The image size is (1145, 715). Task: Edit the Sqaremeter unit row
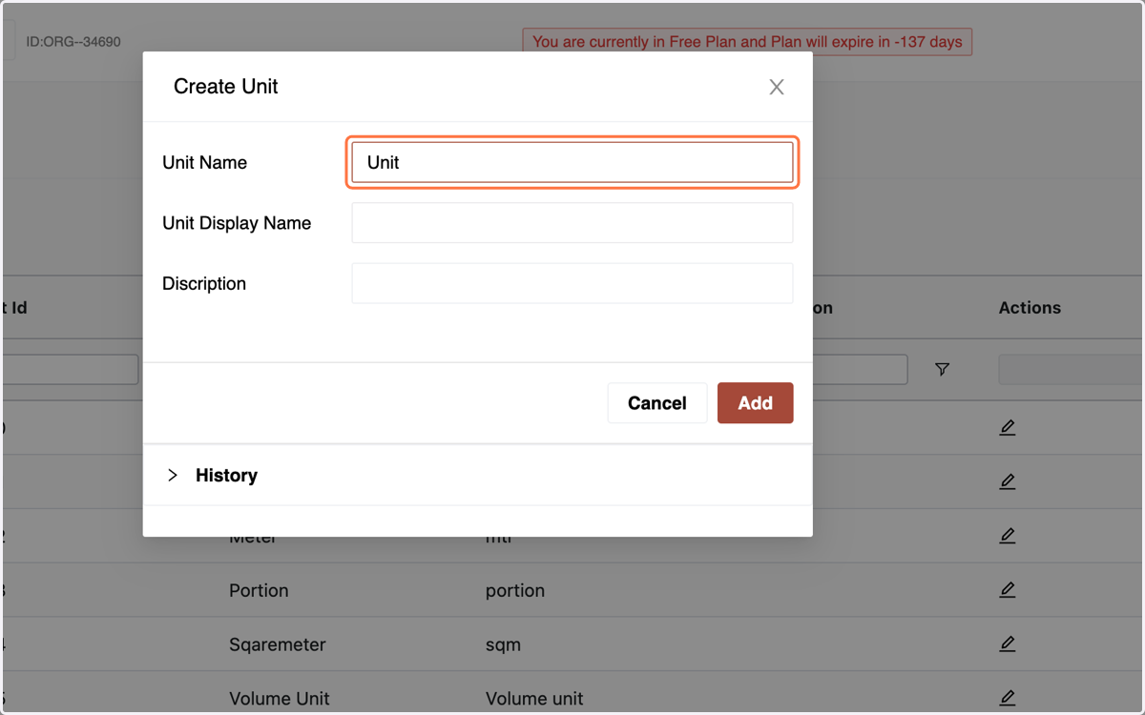[1007, 644]
